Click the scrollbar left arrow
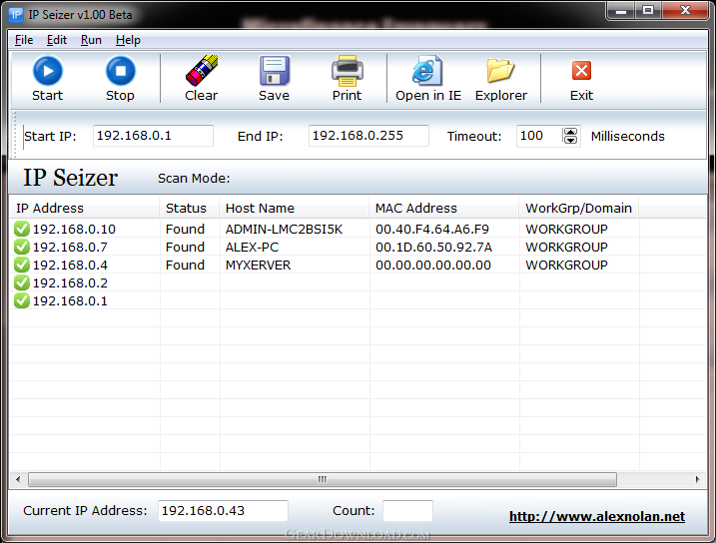Image resolution: width=716 pixels, height=543 pixels. pyautogui.click(x=18, y=479)
